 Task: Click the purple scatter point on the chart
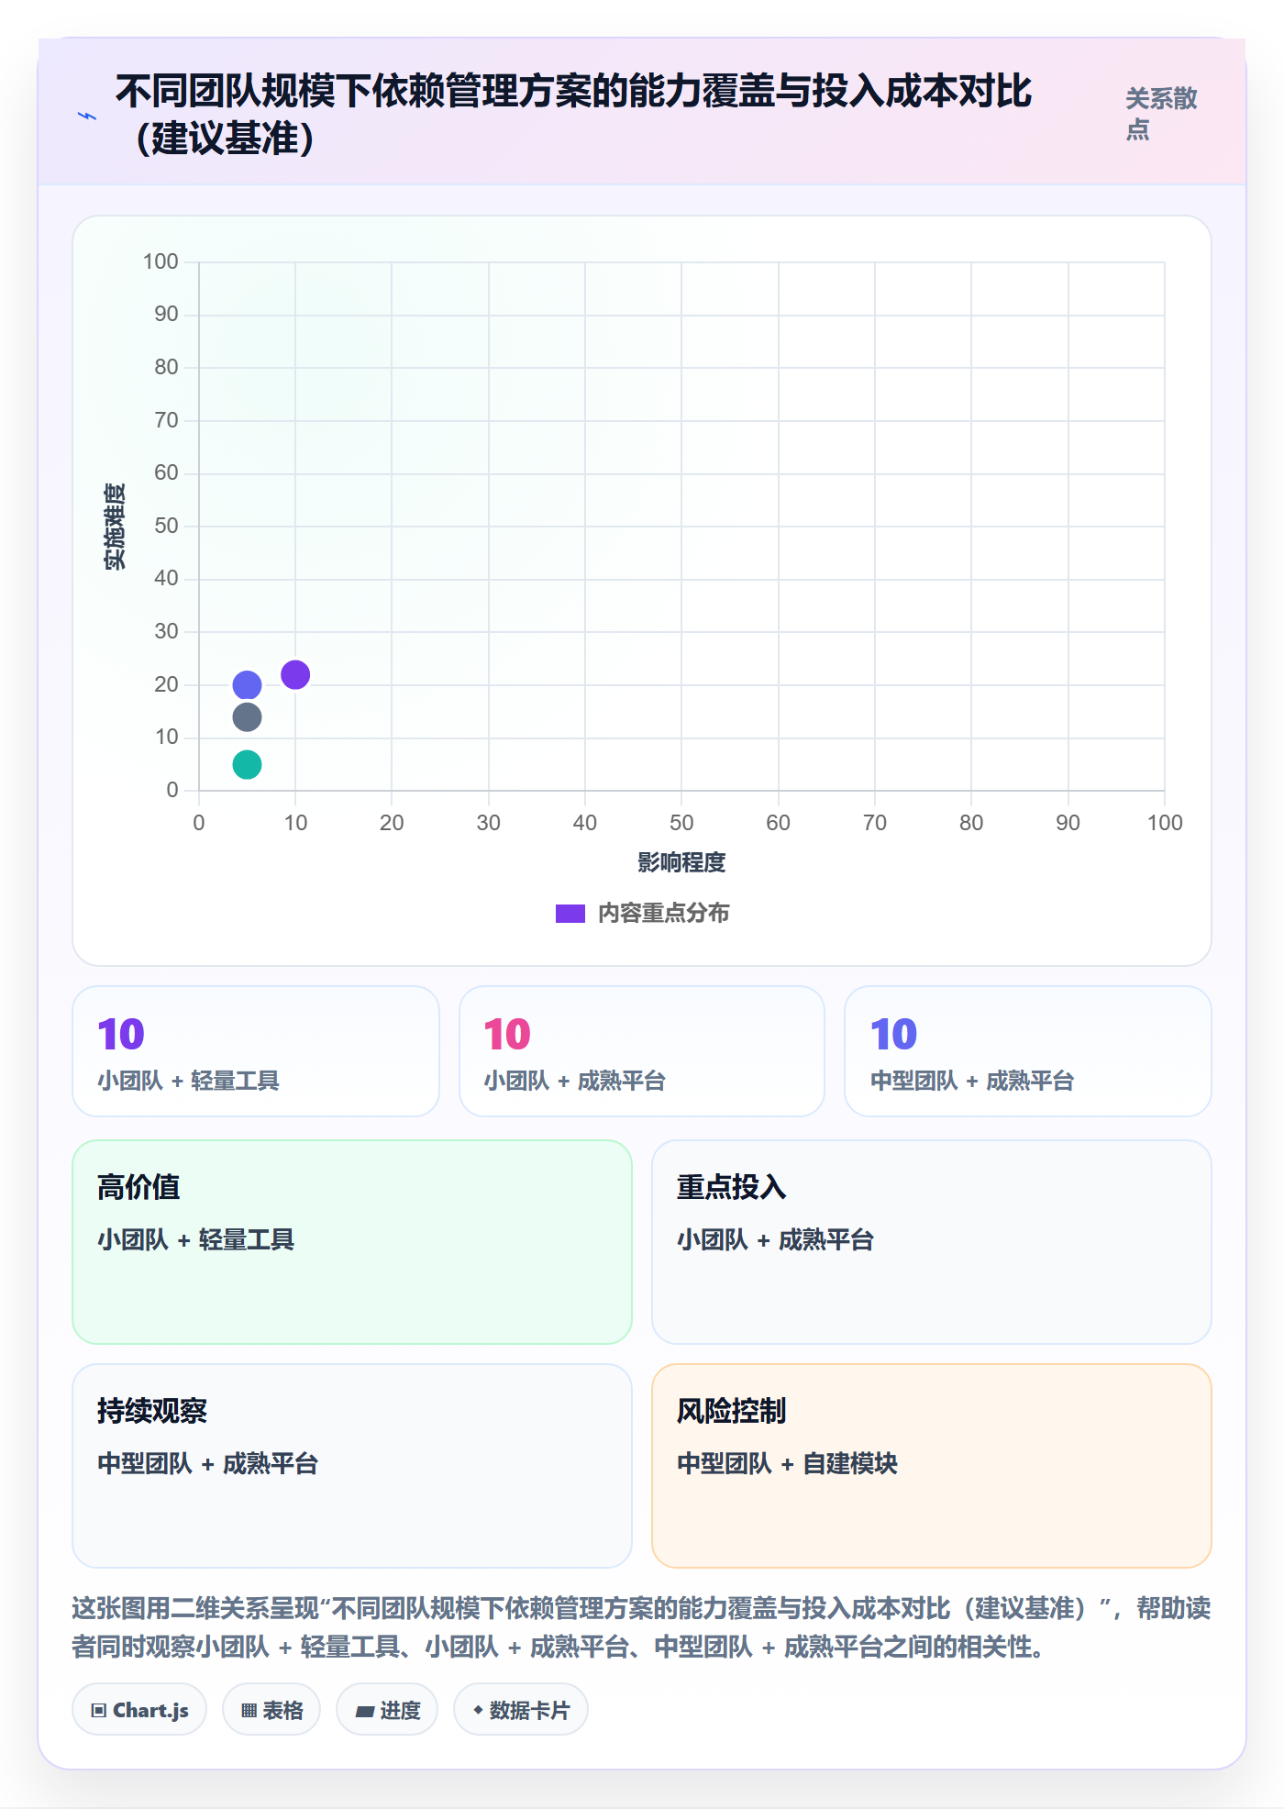(x=295, y=675)
